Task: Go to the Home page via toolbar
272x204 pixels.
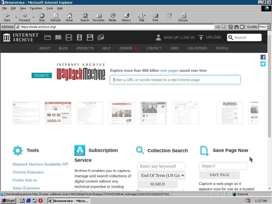Action: [69, 17]
